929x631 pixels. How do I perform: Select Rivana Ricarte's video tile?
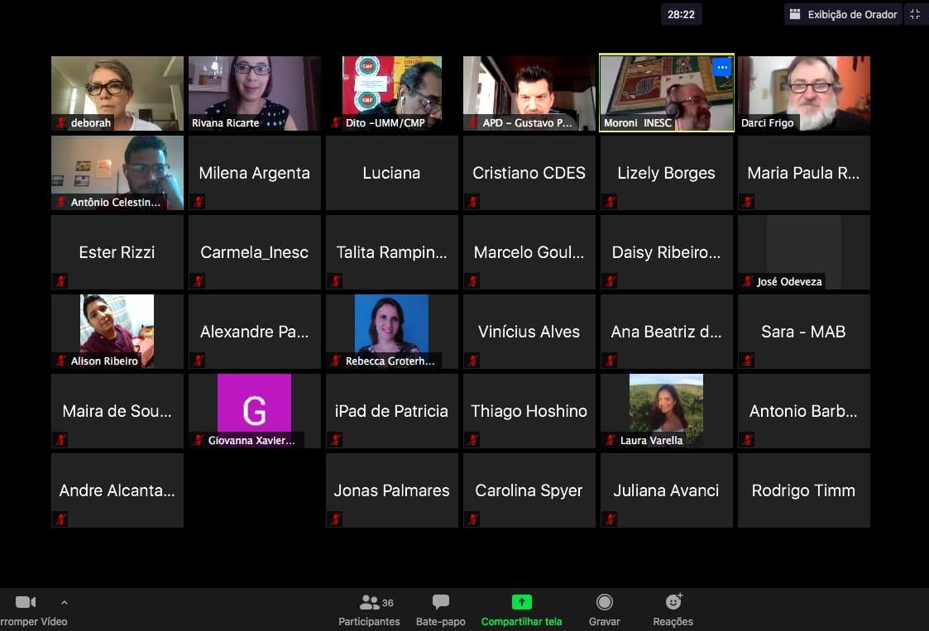coord(254,93)
